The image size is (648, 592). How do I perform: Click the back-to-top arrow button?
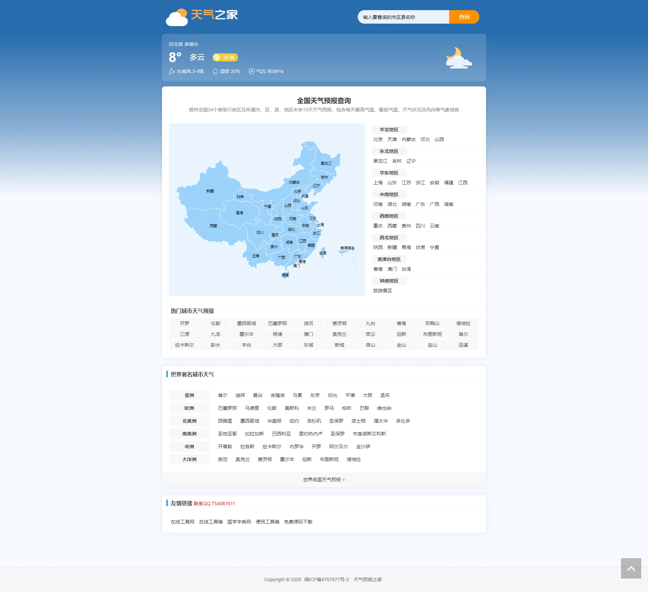point(631,568)
